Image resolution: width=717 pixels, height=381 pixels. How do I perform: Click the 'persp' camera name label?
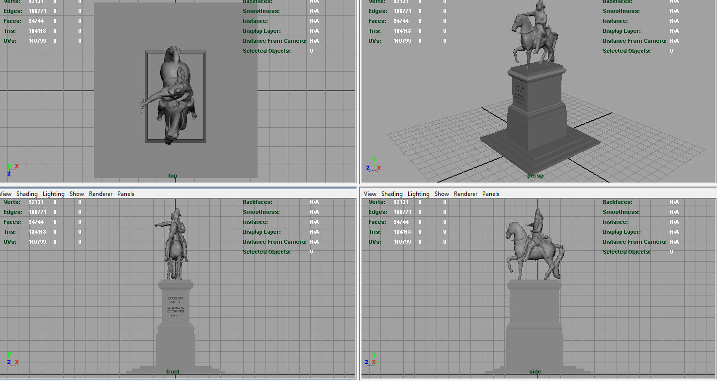(536, 176)
